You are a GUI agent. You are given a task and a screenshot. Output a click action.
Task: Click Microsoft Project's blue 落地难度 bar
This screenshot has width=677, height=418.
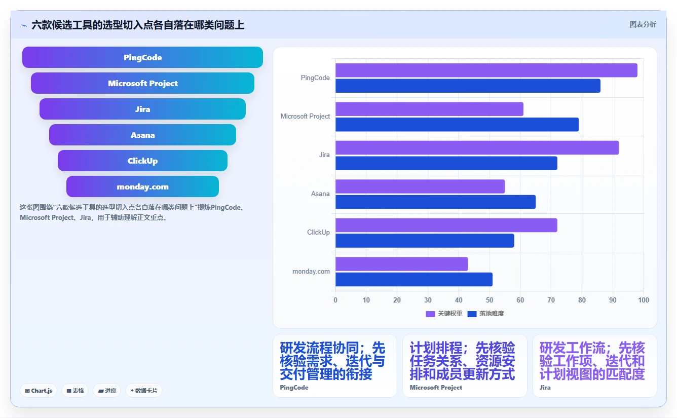457,125
